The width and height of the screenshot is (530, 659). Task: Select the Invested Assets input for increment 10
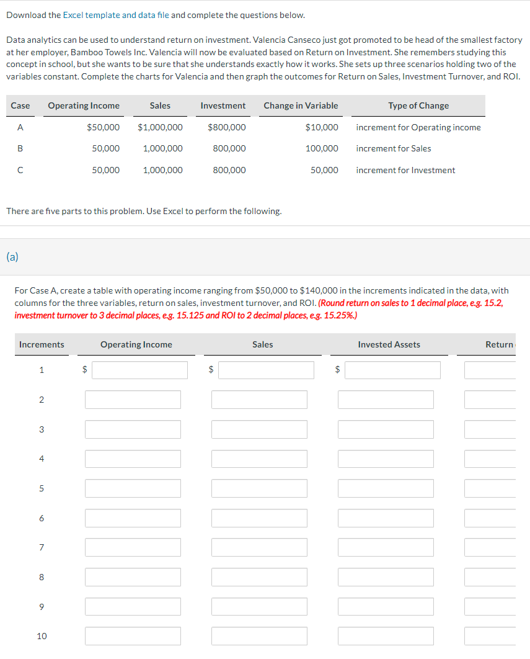pos(386,635)
